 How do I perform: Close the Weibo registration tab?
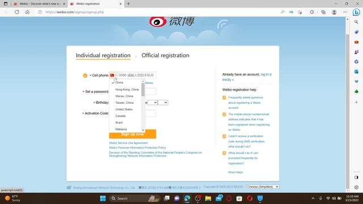click(121, 4)
